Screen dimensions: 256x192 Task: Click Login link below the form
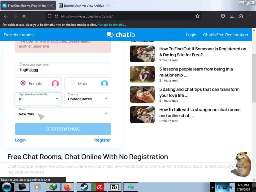(x=20, y=140)
